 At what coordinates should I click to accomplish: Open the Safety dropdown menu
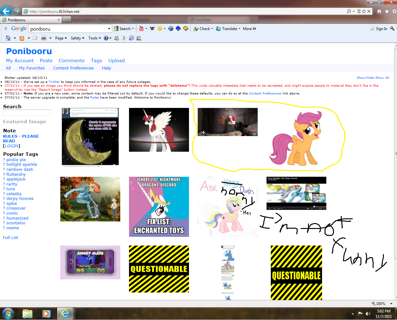pos(77,38)
